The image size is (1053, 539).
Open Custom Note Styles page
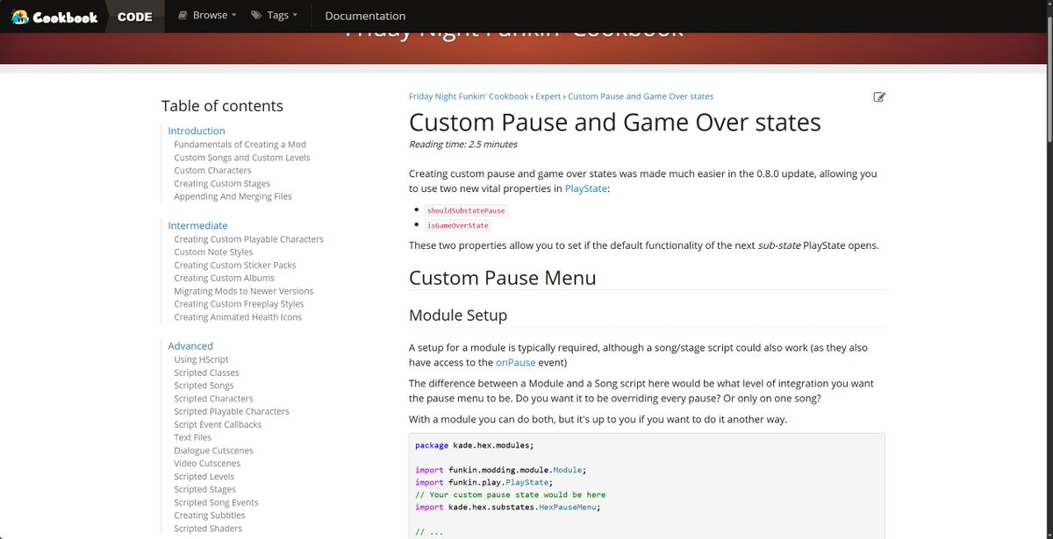click(x=213, y=252)
